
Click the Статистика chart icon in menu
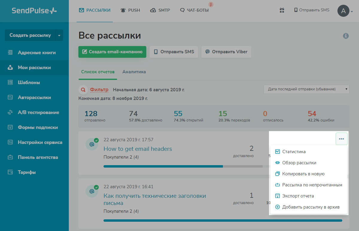click(277, 152)
